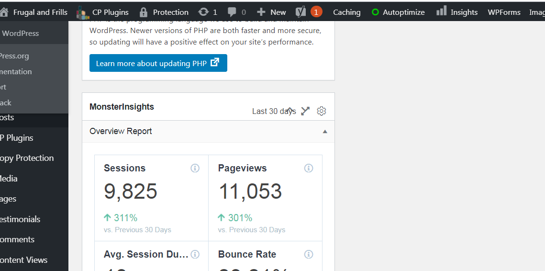545x271 pixels.
Task: Toggle the MonsterInsights widget collapse chevron
Action: [290, 110]
